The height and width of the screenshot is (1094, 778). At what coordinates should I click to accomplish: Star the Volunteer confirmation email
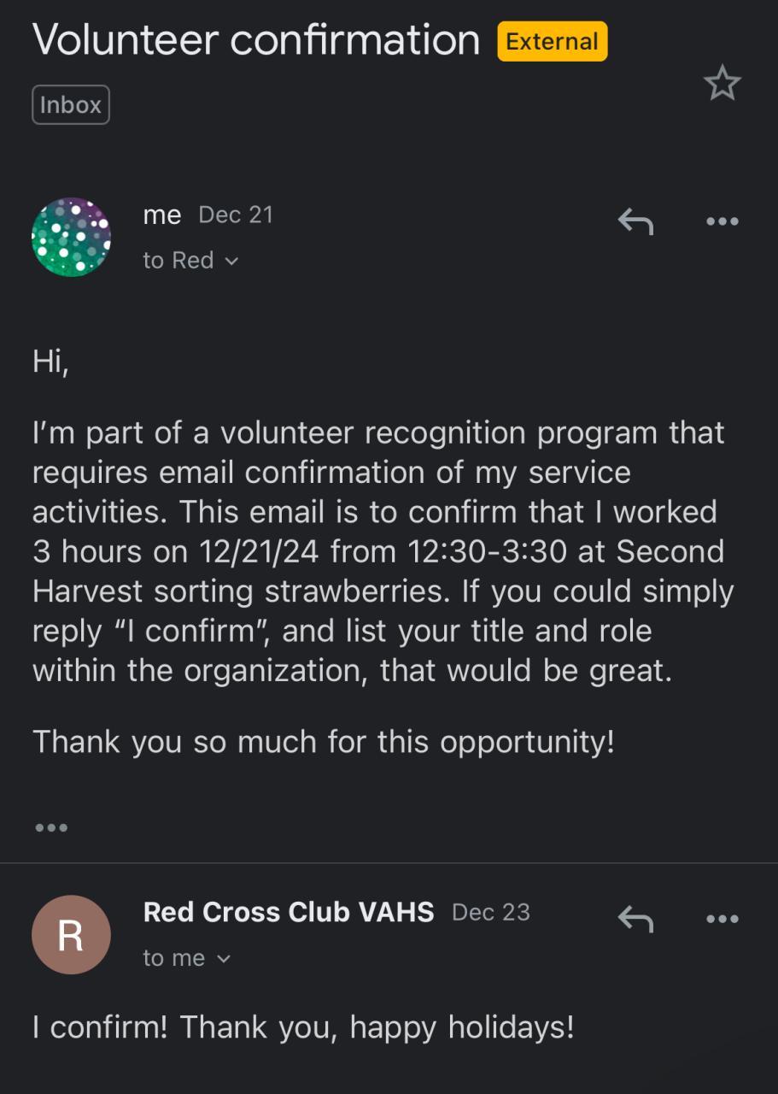(x=722, y=84)
